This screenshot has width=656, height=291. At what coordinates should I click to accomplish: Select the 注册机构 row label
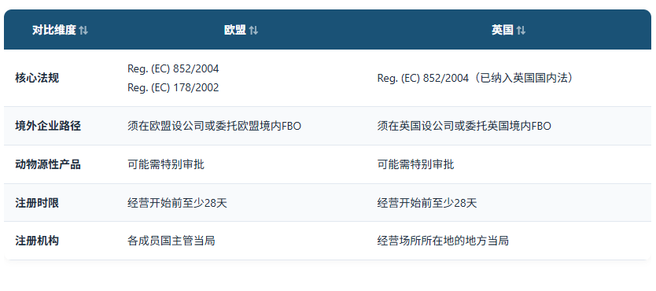(37, 241)
